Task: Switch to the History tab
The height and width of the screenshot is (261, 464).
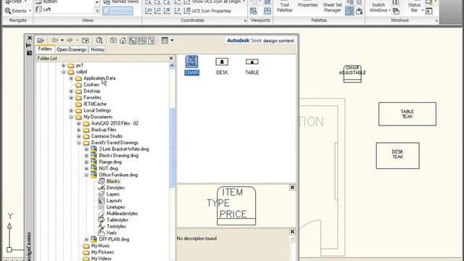Action: [x=97, y=49]
